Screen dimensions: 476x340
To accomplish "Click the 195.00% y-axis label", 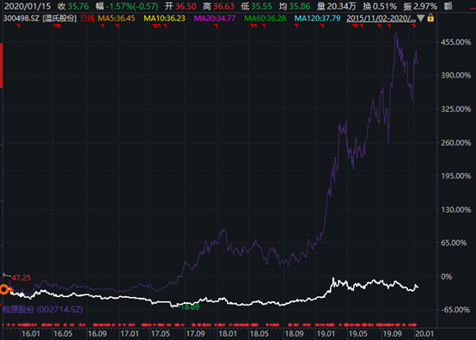I will [455, 176].
